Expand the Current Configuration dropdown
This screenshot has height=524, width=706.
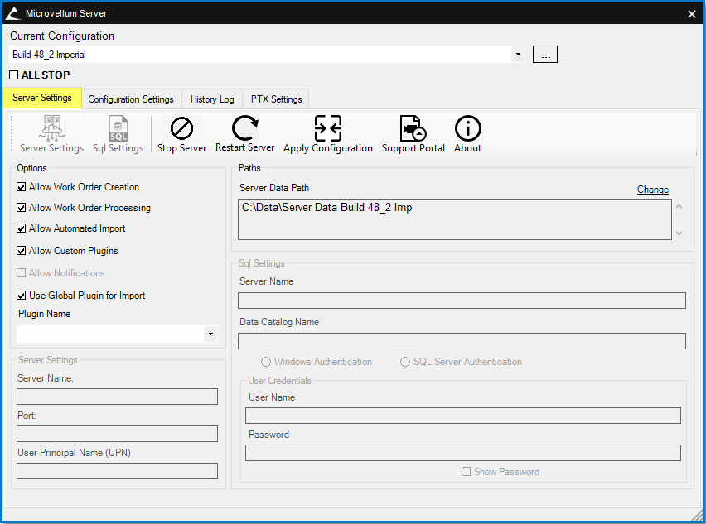(518, 55)
